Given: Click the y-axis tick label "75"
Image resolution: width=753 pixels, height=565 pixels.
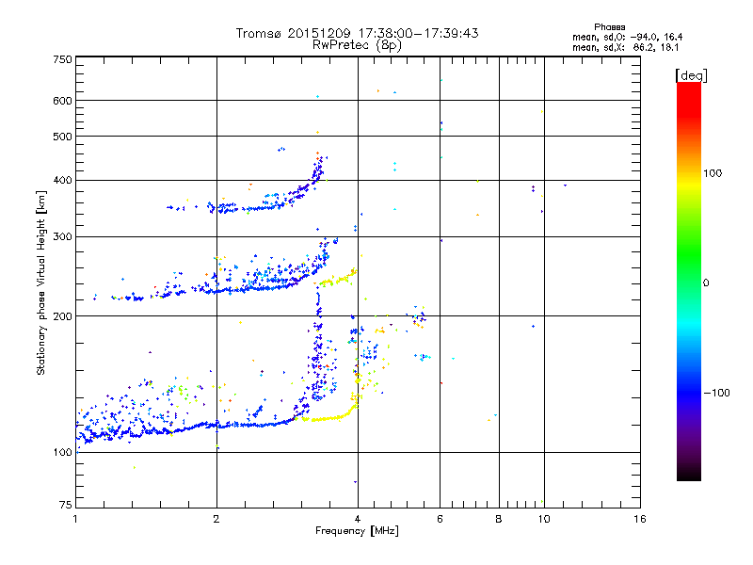Looking at the screenshot, I should coord(66,505).
